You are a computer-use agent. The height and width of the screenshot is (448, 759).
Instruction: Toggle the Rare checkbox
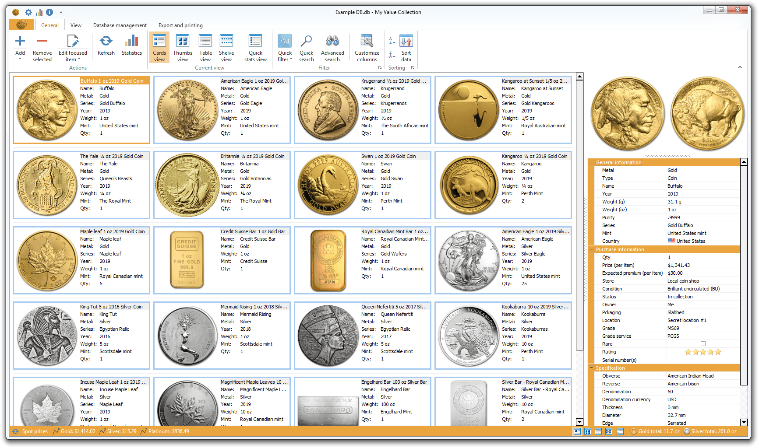(x=703, y=344)
